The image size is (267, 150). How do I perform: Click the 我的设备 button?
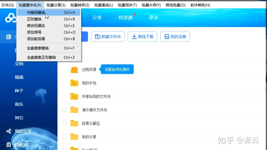point(175,37)
